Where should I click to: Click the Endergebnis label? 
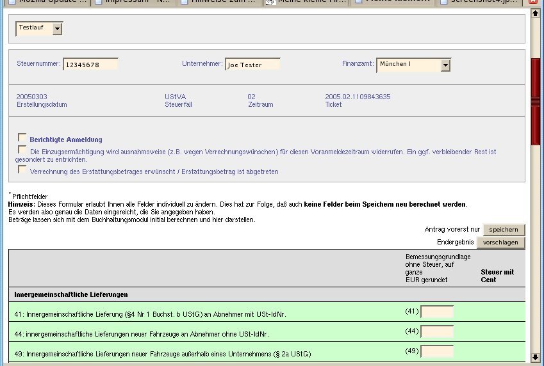(x=455, y=243)
